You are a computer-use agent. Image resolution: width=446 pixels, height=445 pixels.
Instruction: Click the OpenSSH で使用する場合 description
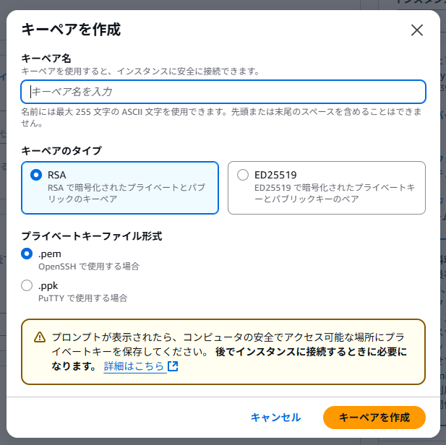(89, 267)
